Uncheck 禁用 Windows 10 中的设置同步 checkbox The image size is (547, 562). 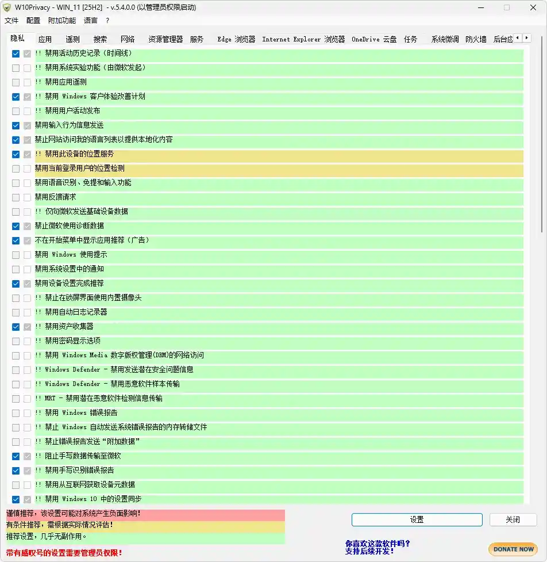[16, 499]
